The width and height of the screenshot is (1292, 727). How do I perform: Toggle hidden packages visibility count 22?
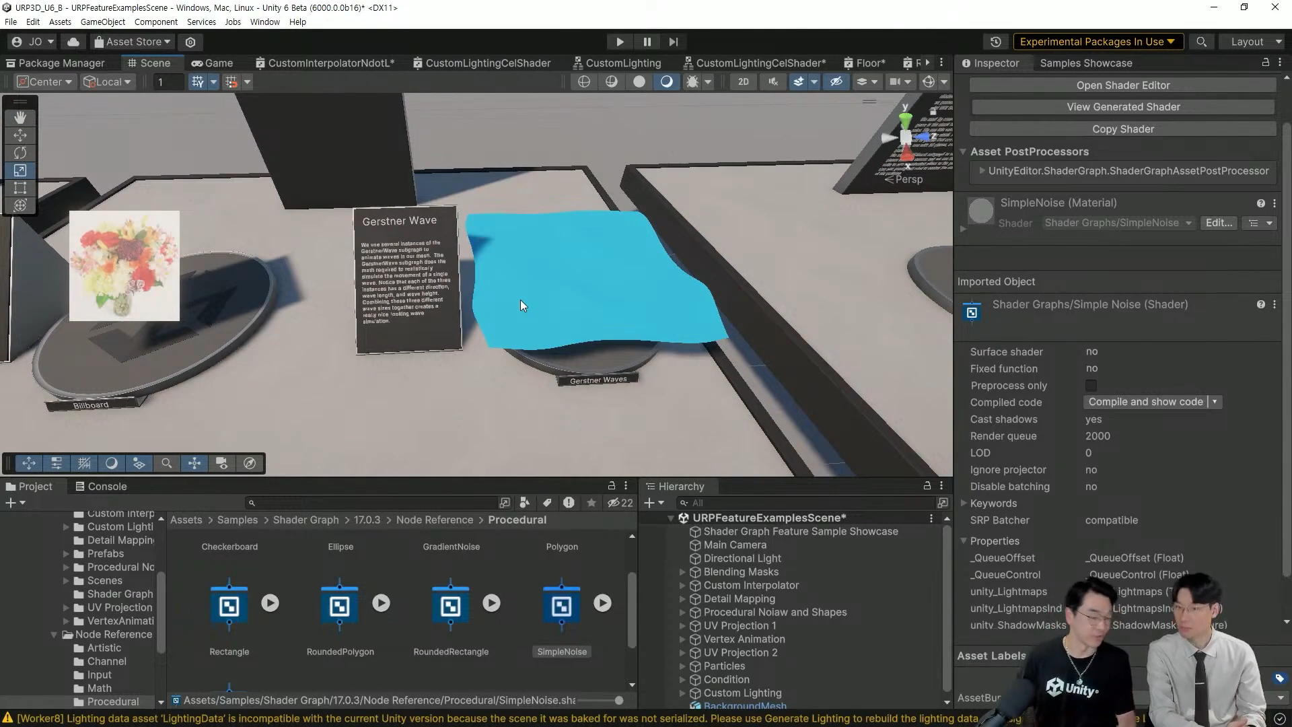620,503
